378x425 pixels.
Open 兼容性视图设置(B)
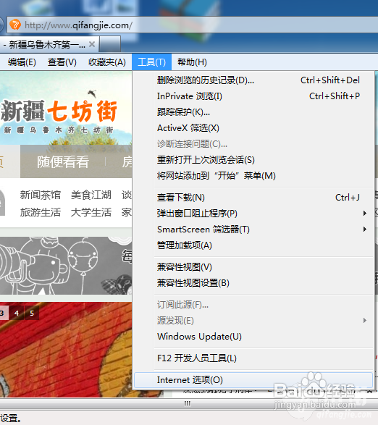[253, 283]
